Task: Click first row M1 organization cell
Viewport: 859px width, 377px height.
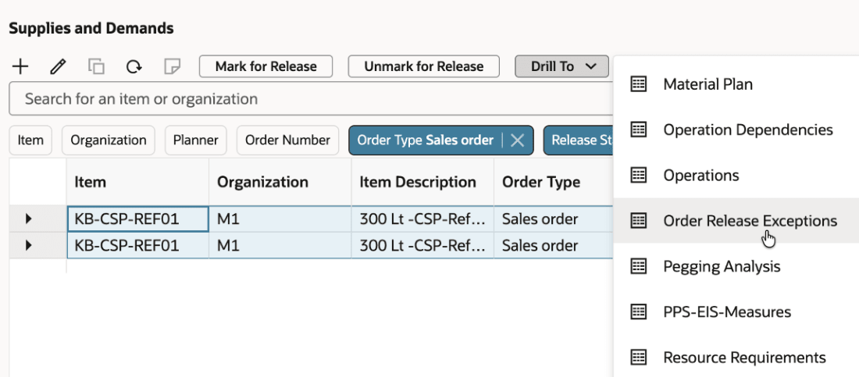Action: pos(280,219)
